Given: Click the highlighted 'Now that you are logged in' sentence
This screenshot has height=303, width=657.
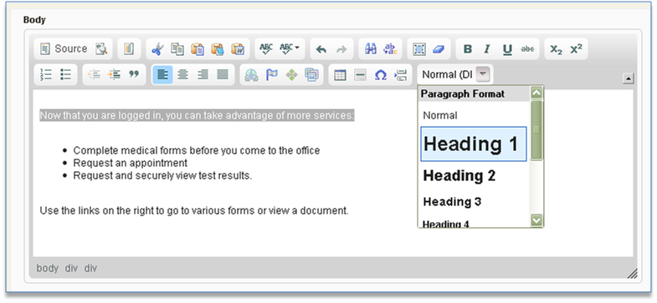Looking at the screenshot, I should [197, 116].
